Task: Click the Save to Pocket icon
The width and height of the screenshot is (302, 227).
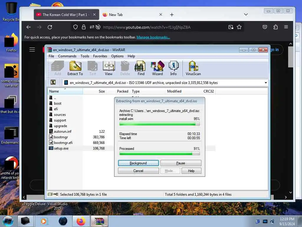Action: click(265, 27)
